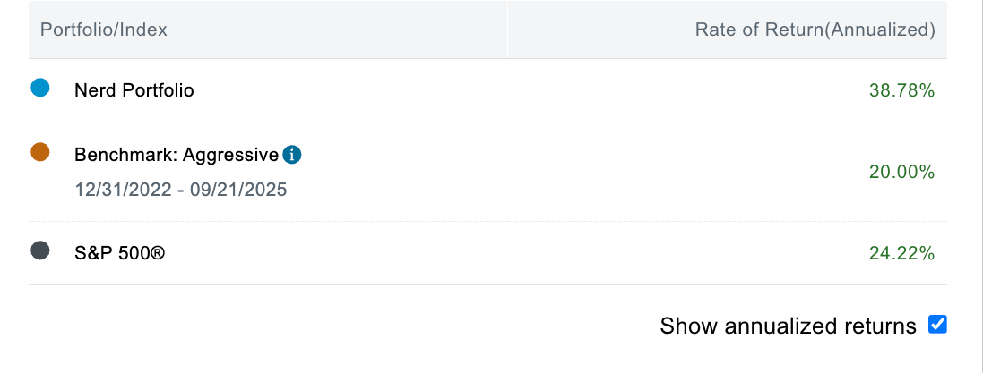Uncheck the Show annualized returns checkbox
Screen dimensions: 983x373
(937, 324)
